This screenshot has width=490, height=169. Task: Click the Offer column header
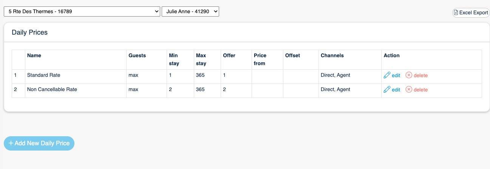click(229, 55)
